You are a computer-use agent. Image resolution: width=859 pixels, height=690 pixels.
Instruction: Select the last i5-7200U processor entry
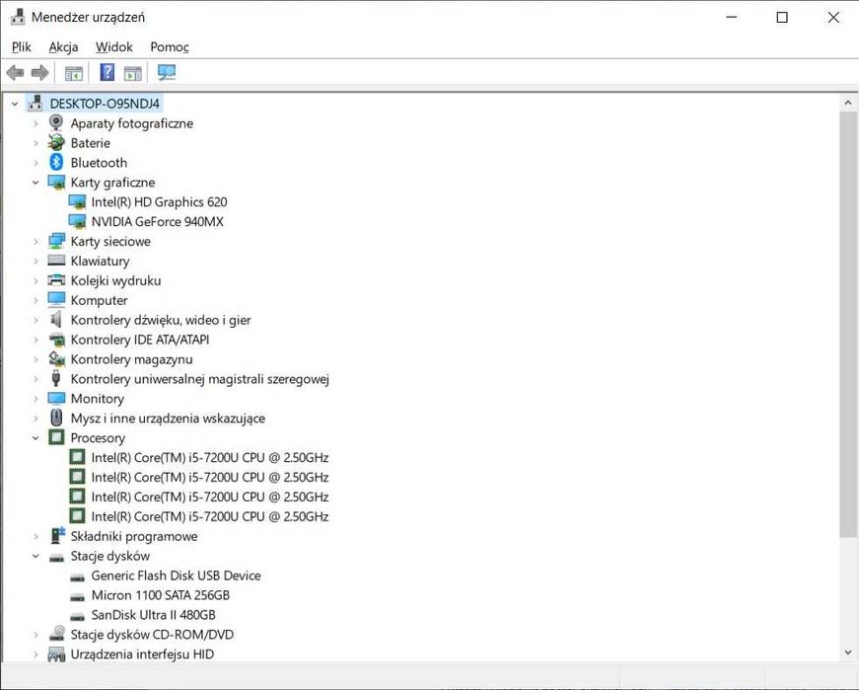point(210,516)
